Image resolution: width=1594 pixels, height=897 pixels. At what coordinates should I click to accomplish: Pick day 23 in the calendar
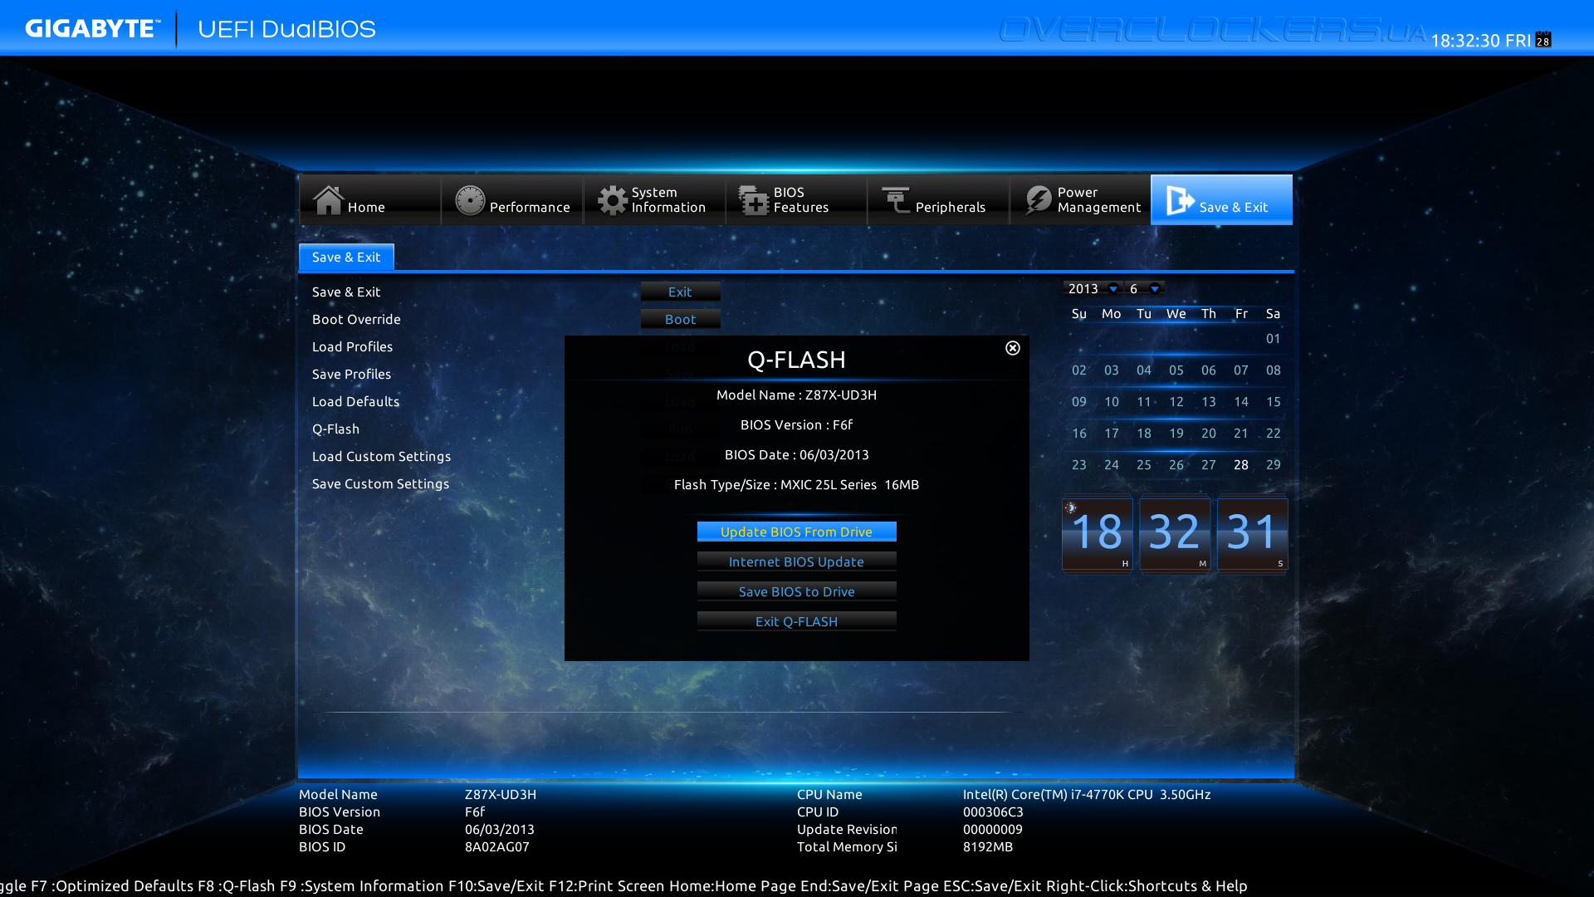click(1078, 464)
